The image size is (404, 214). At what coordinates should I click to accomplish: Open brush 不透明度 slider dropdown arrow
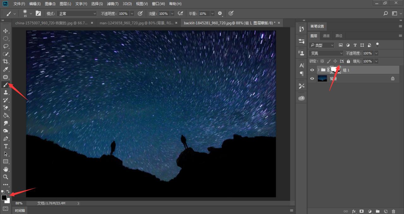click(132, 14)
